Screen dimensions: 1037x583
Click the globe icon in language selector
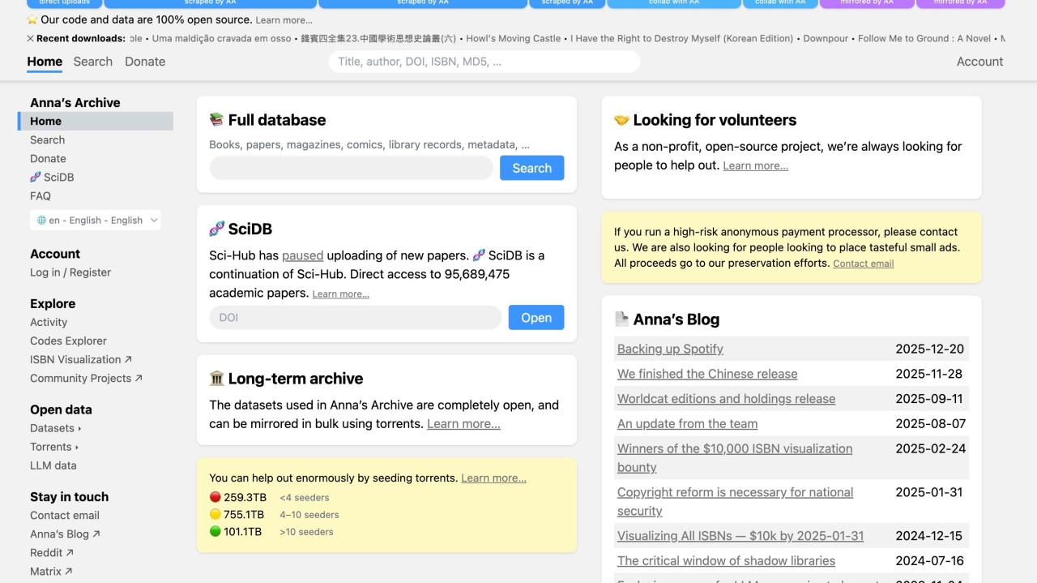click(x=41, y=220)
